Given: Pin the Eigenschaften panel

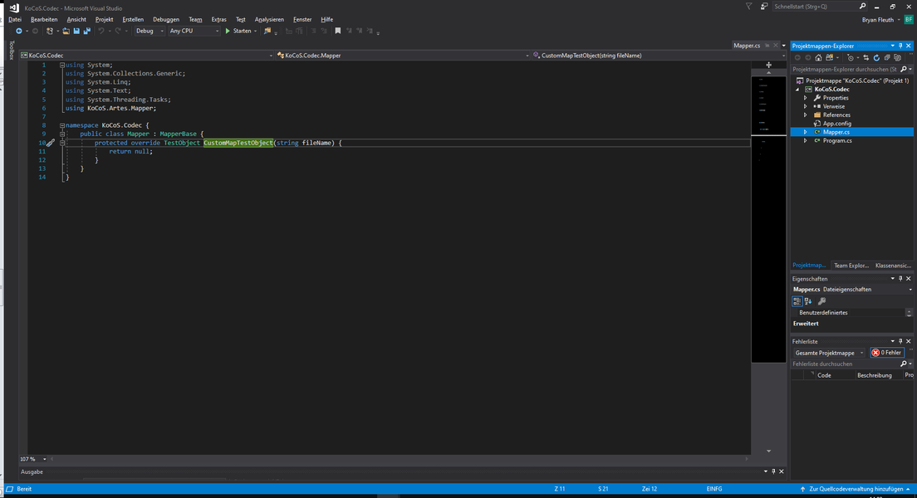Looking at the screenshot, I should (x=900, y=279).
